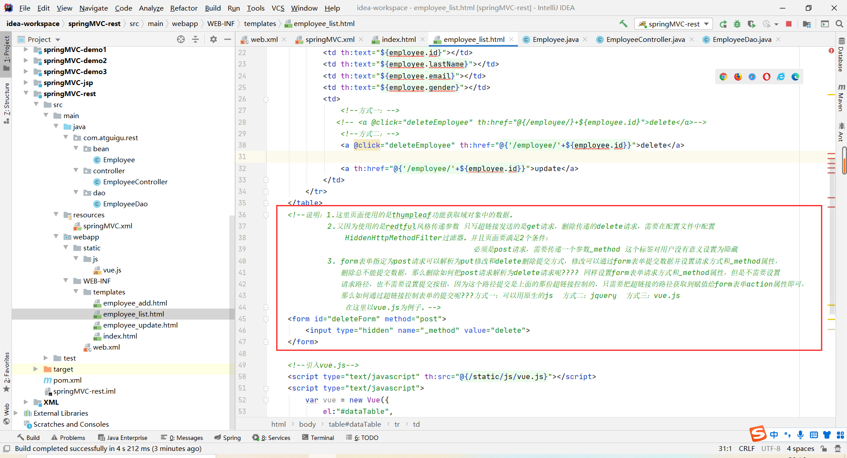The width and height of the screenshot is (847, 458).
Task: Open the 6: TODO tool window
Action: [362, 437]
